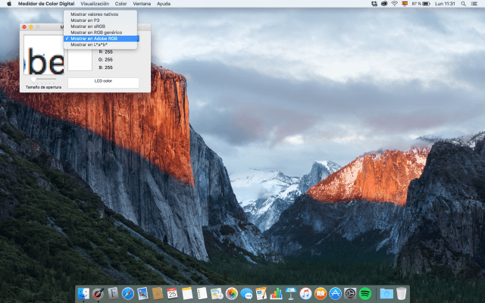Open Wi-Fi status menu icon
Image resolution: width=485 pixels, height=303 pixels.
click(394, 4)
